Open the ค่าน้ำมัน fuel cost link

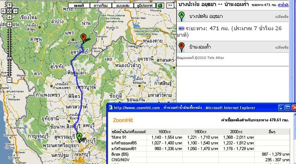click(x=283, y=5)
